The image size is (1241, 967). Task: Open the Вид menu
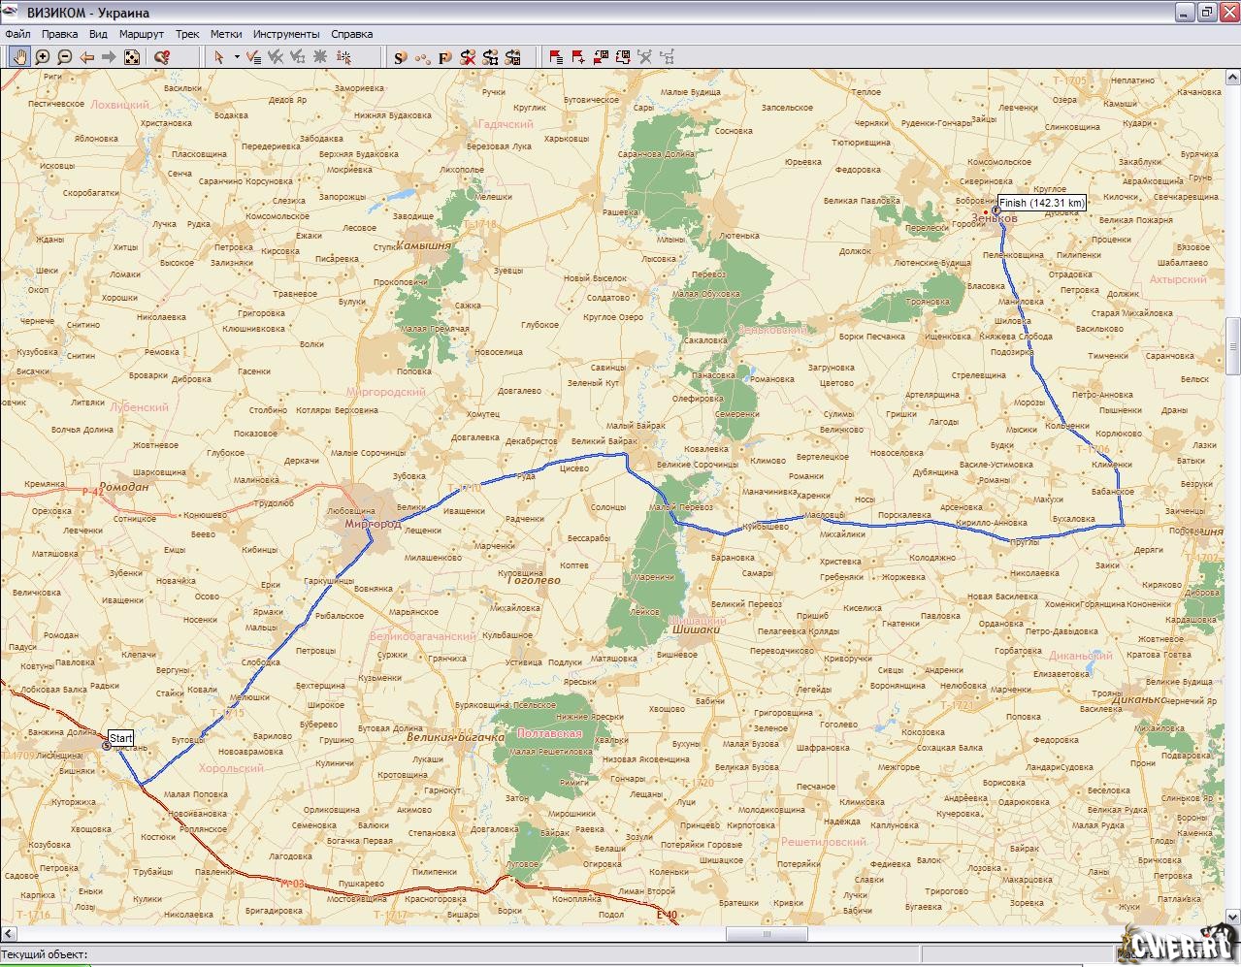click(98, 34)
